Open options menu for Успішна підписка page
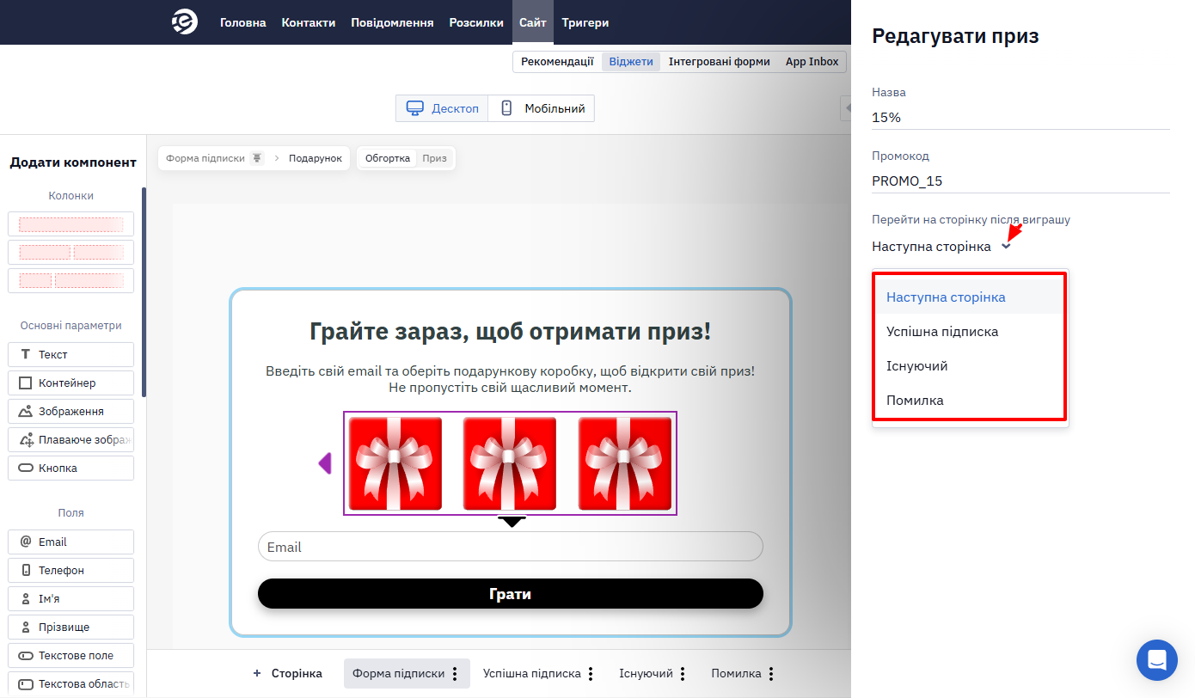This screenshot has height=698, width=1195. (x=591, y=674)
